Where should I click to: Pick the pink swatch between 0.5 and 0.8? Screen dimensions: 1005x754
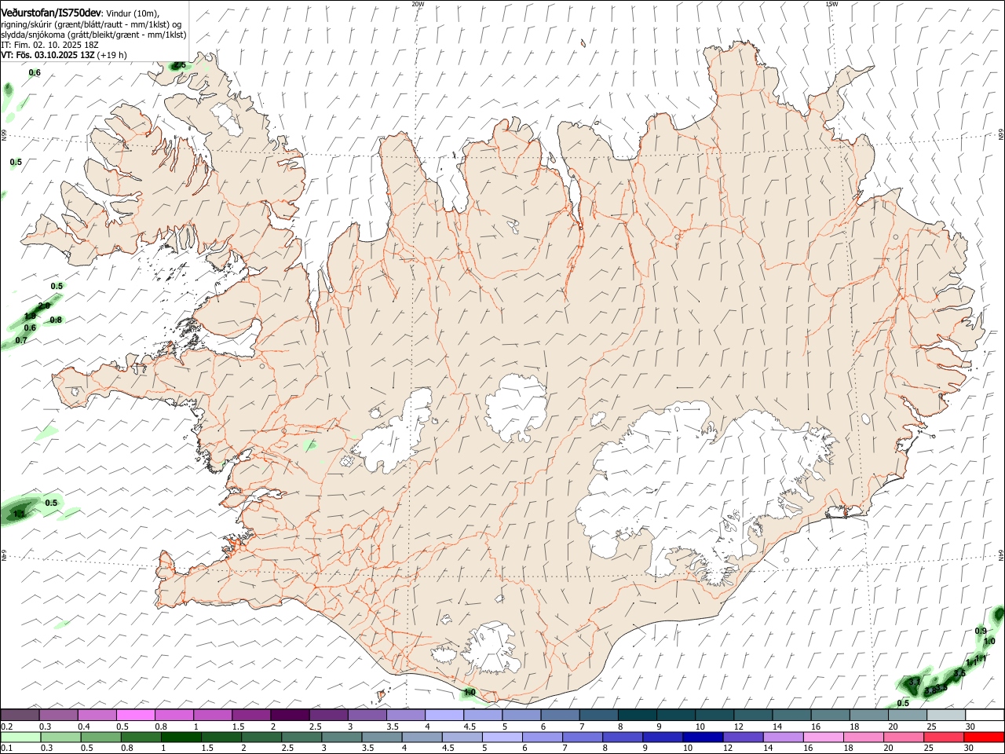[x=136, y=716]
